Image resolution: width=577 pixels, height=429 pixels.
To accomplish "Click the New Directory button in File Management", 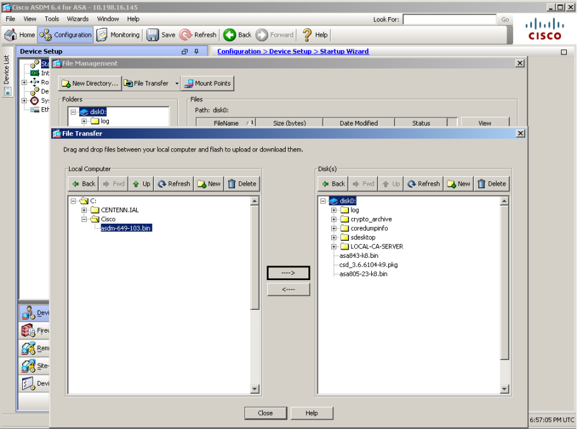I will click(90, 84).
